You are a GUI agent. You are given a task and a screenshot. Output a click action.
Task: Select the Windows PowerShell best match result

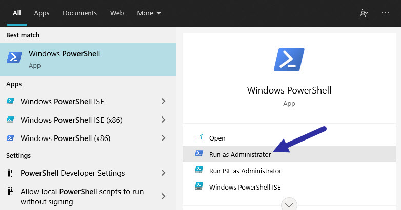pos(88,59)
